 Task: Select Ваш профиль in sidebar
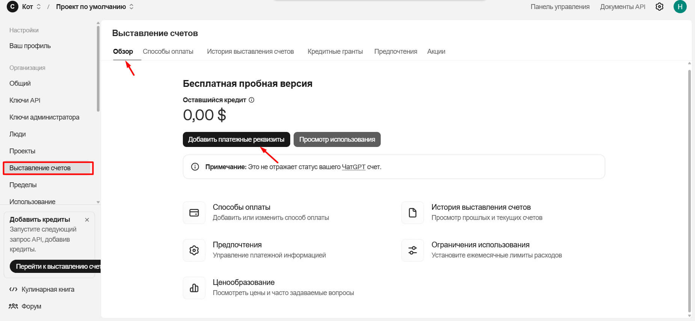[x=30, y=46]
